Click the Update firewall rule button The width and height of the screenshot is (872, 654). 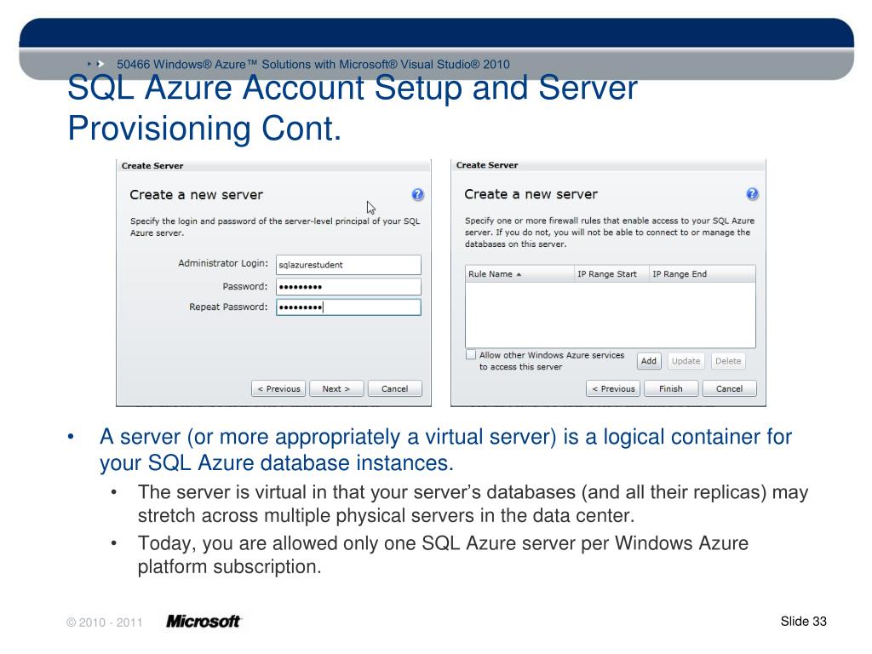[686, 361]
